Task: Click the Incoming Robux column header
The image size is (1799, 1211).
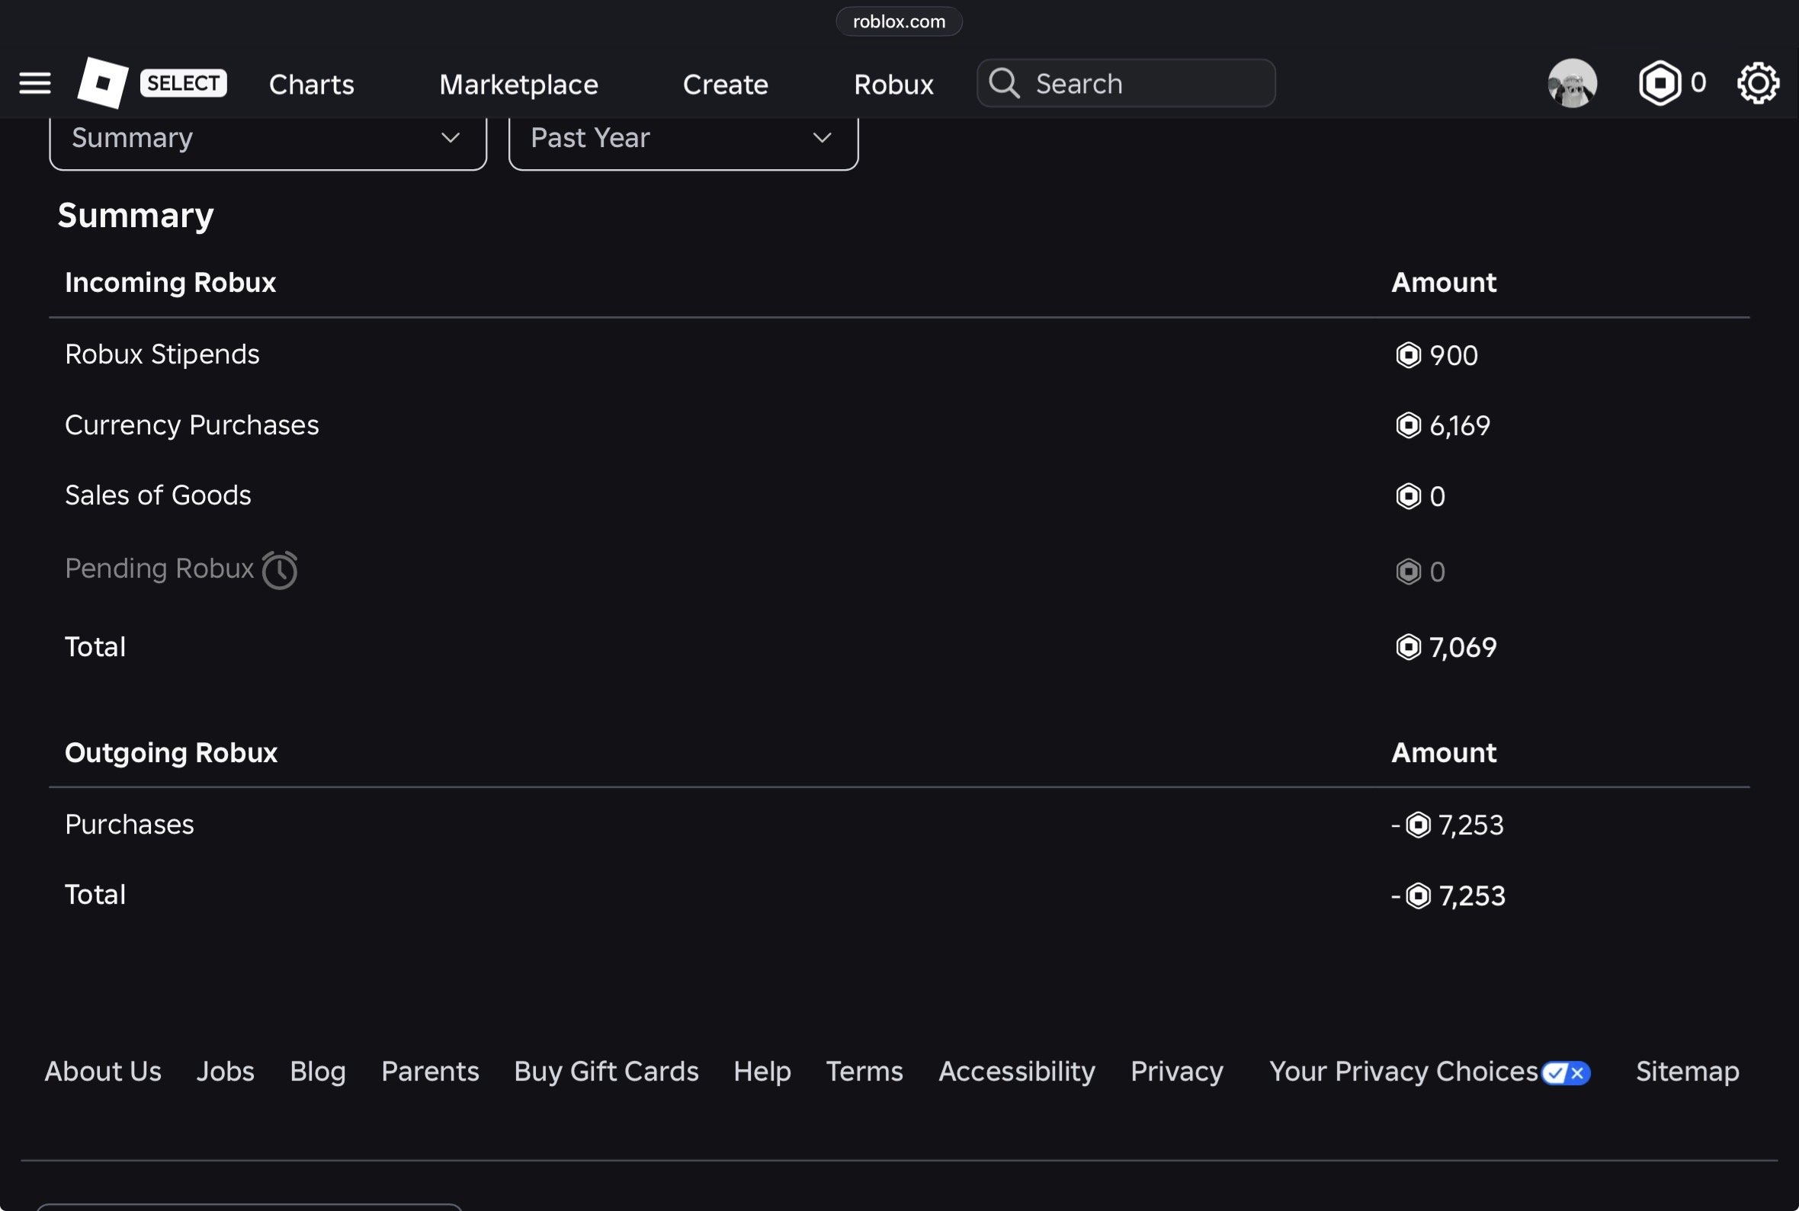Action: pos(170,283)
